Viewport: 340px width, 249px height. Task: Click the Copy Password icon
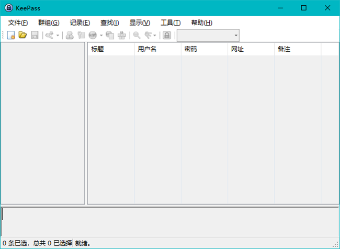coord(81,35)
